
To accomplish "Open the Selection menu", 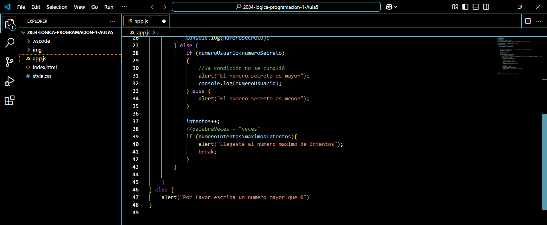I will tap(57, 7).
